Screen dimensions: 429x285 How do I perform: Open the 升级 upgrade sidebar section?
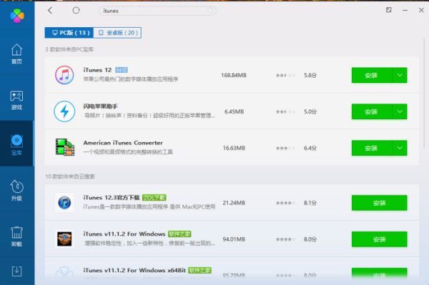coord(16,191)
